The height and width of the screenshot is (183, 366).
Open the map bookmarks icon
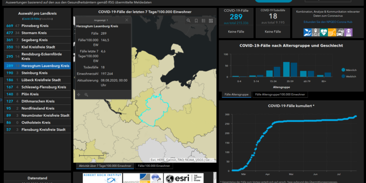(x=196, y=21)
